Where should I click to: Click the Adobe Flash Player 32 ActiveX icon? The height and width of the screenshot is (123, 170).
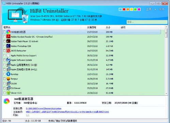coord(8,41)
